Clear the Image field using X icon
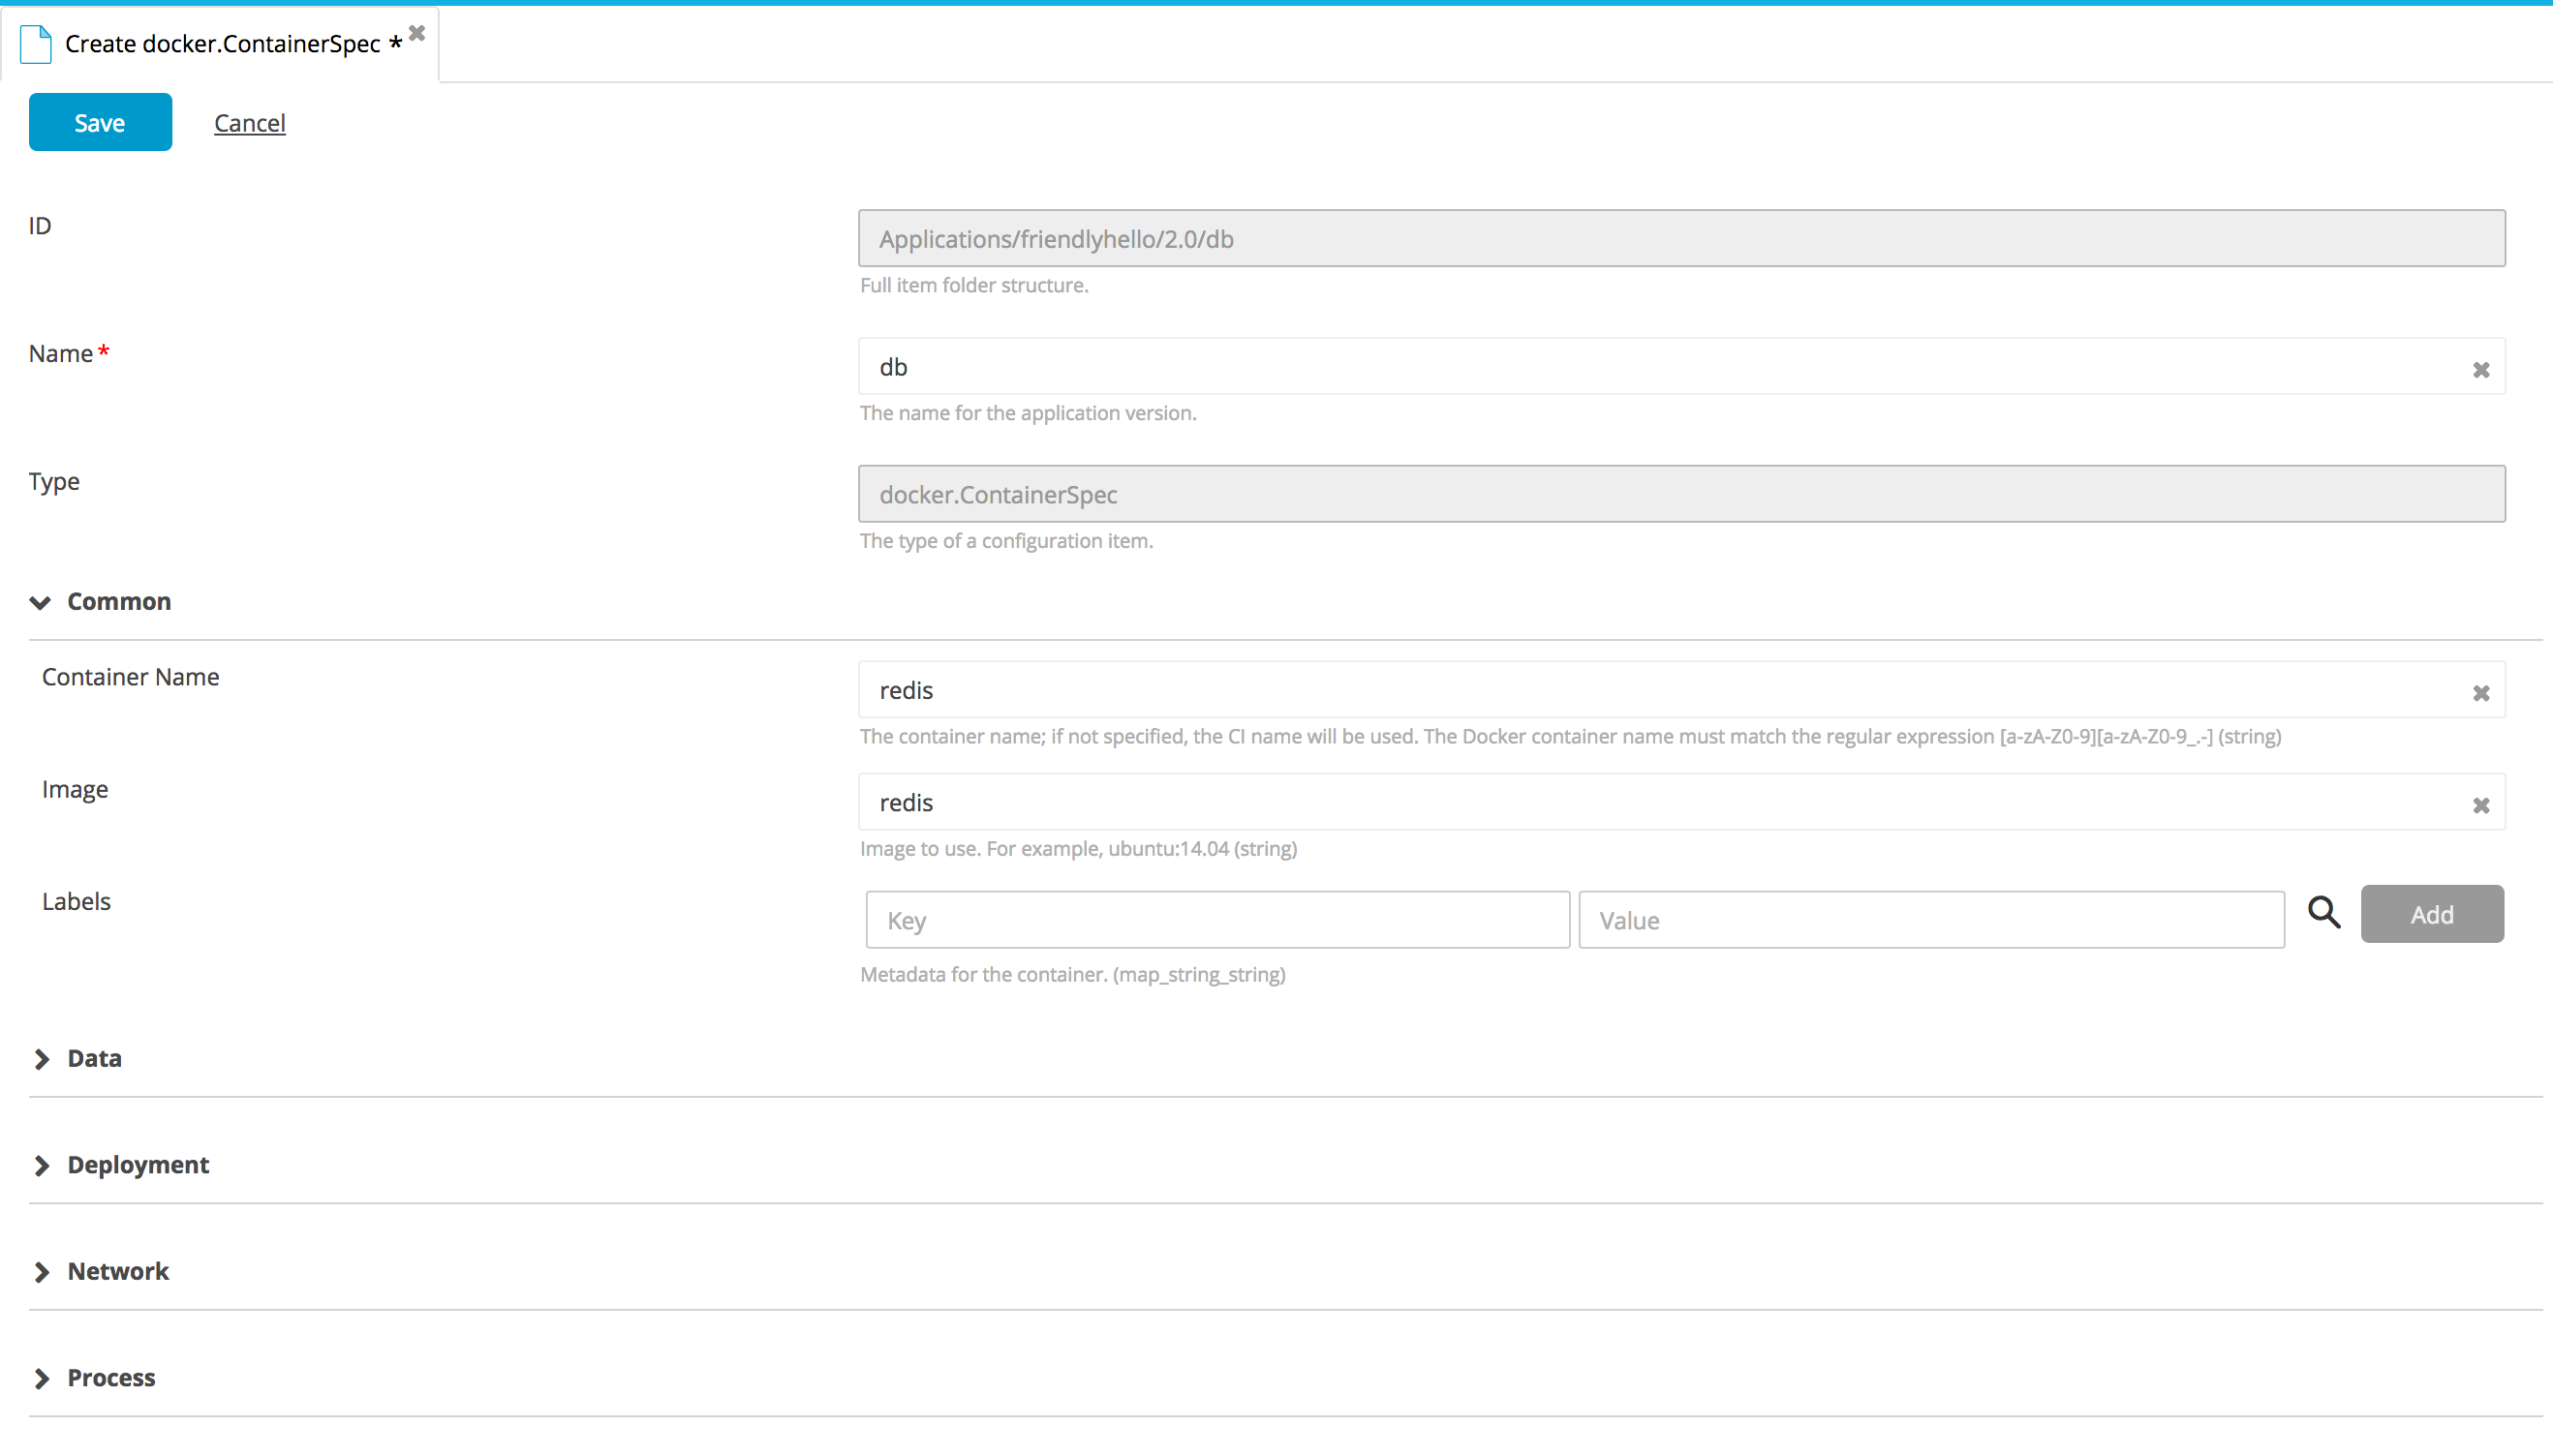This screenshot has height=1456, width=2553. tap(2481, 805)
